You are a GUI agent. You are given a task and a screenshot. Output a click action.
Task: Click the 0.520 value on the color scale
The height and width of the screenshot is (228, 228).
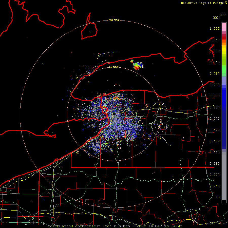(x=215, y=130)
